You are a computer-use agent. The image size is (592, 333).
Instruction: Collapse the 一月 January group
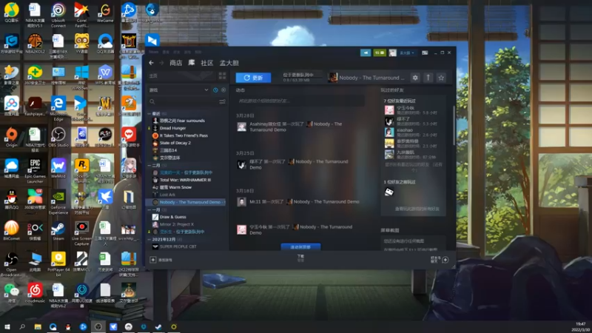pyautogui.click(x=149, y=209)
